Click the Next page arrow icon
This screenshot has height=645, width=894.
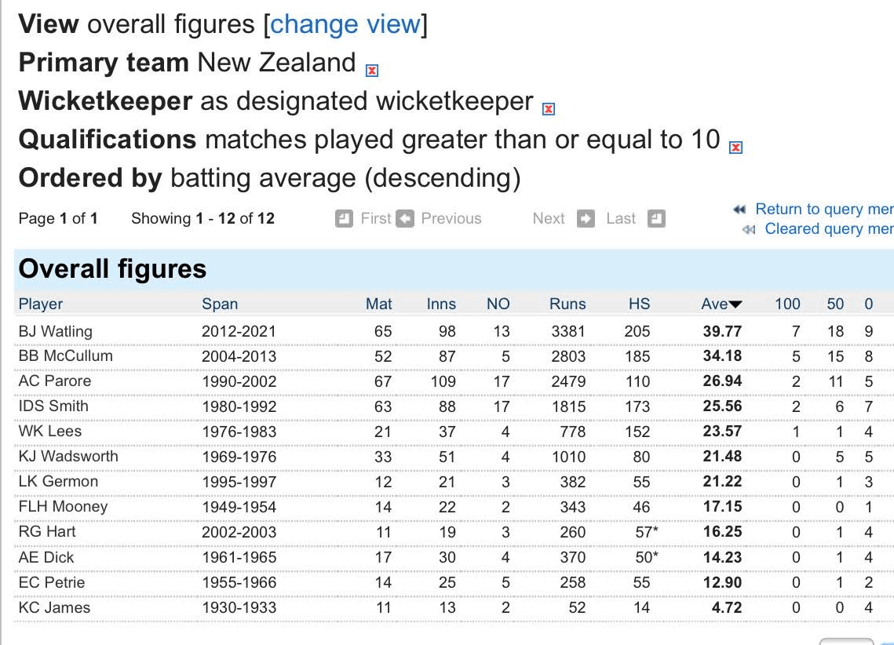click(586, 219)
